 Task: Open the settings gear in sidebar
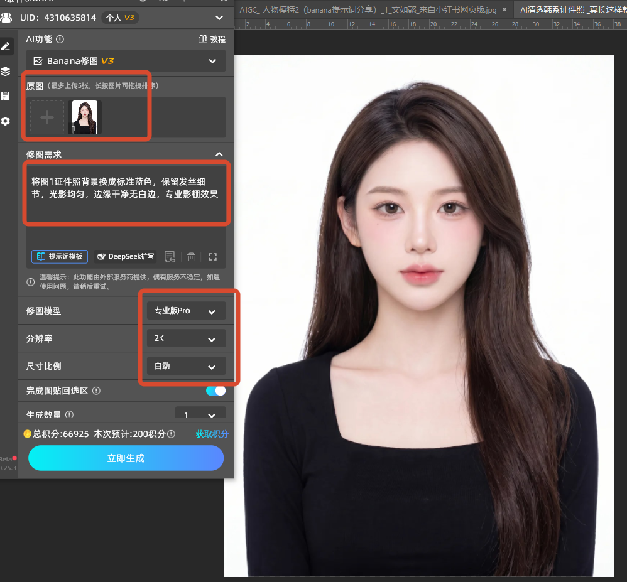pos(5,121)
